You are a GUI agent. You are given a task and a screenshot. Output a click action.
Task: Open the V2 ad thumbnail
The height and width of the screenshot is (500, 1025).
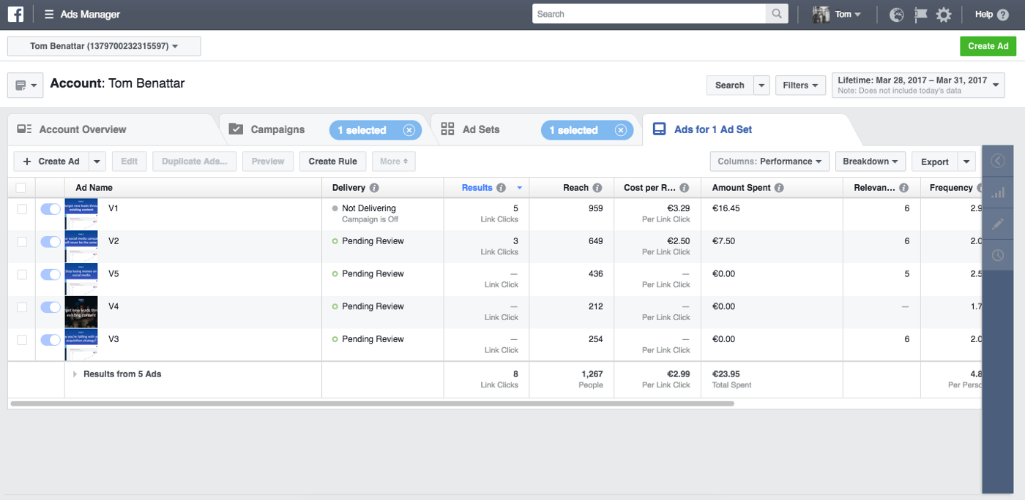[x=81, y=247]
